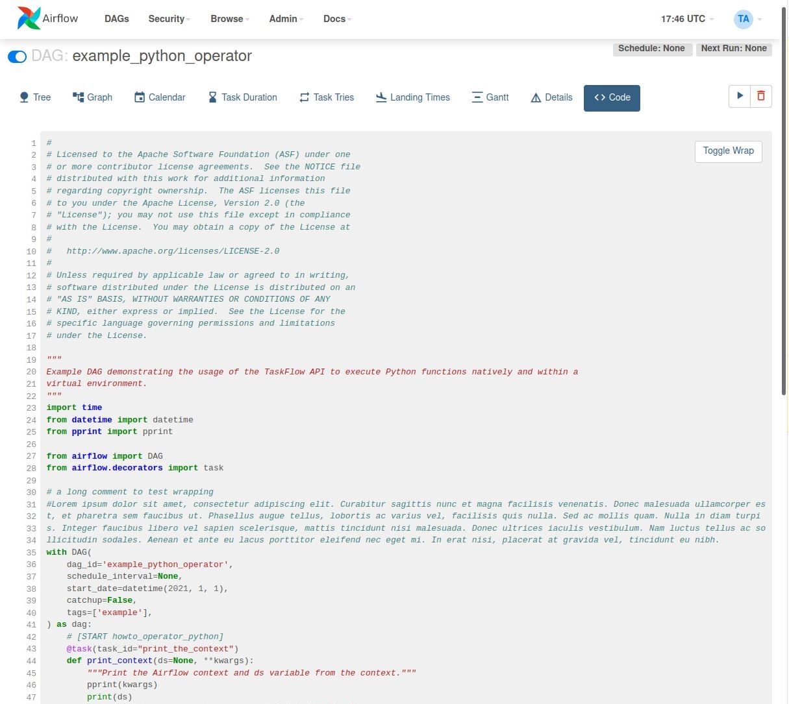The height and width of the screenshot is (704, 789).
Task: Click the caret next to user avatar
Action: point(760,19)
